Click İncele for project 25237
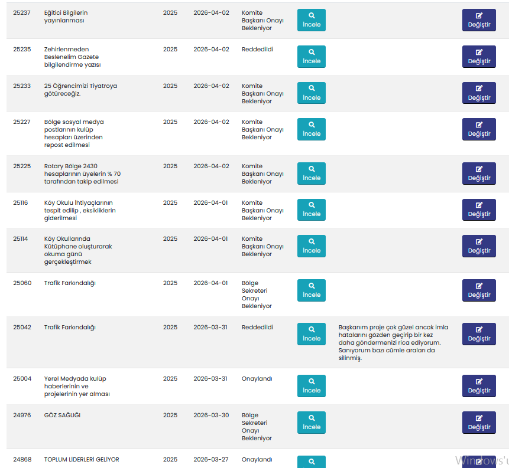 [311, 20]
